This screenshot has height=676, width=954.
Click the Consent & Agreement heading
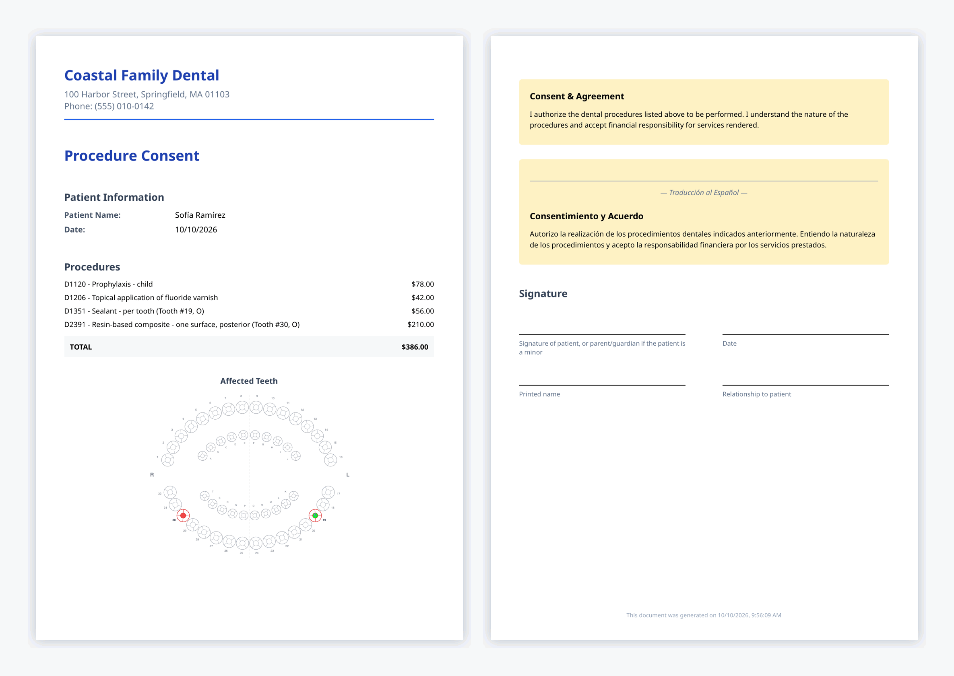tap(577, 96)
